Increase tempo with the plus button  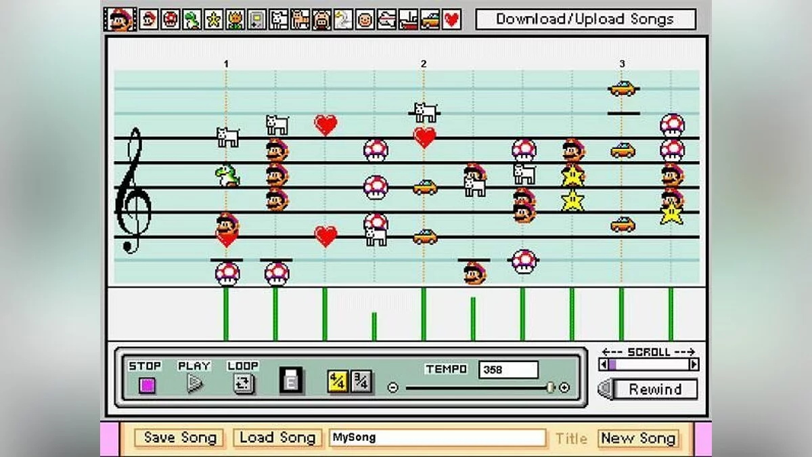(564, 388)
